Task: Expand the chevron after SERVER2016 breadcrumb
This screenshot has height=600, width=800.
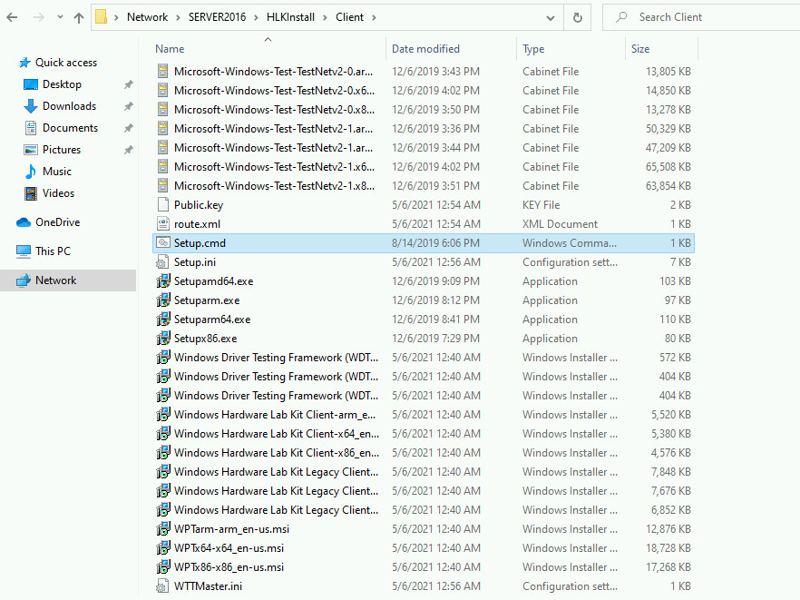Action: (x=256, y=17)
